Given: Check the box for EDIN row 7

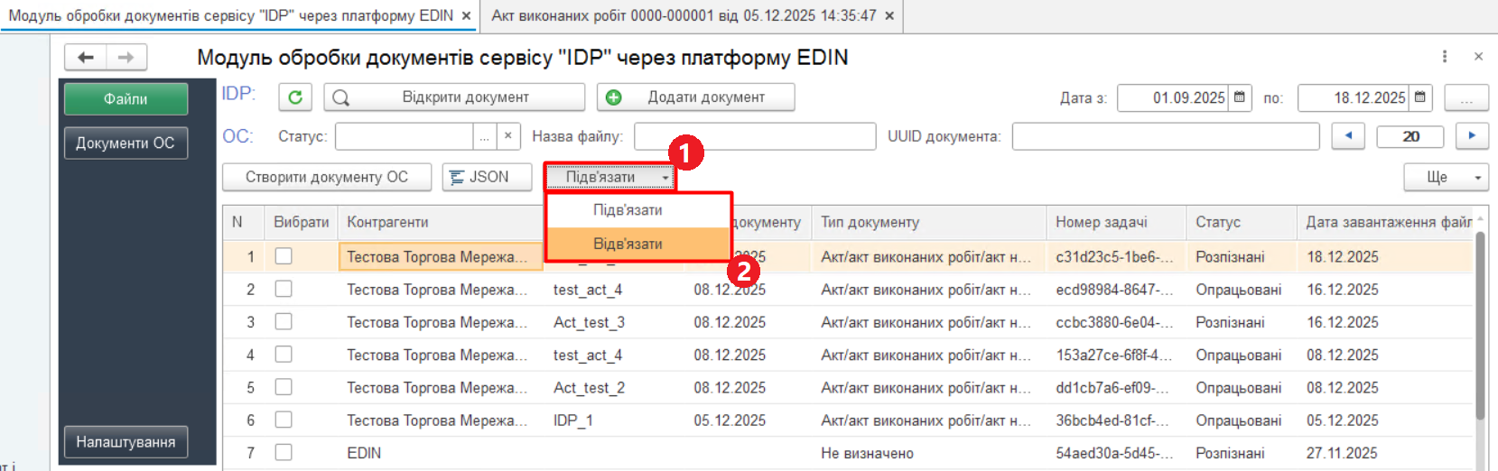Looking at the screenshot, I should (x=284, y=453).
